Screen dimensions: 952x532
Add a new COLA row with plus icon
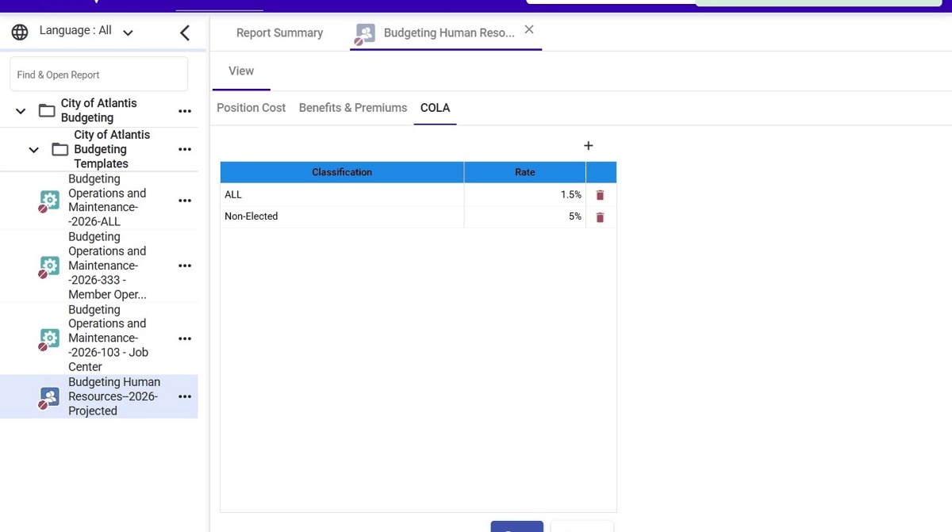(589, 146)
